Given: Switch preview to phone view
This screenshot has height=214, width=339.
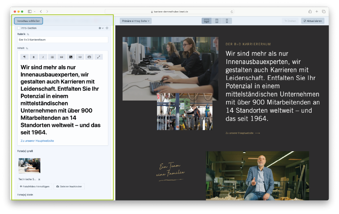Looking at the screenshot, I should [227, 21].
